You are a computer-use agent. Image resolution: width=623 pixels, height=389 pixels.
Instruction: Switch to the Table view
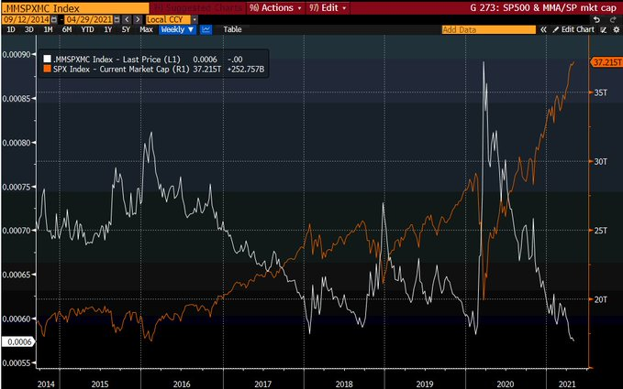(x=233, y=29)
